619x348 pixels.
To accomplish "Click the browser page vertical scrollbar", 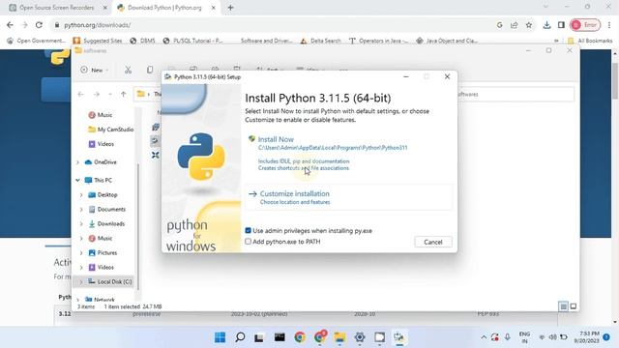I will 615,81.
